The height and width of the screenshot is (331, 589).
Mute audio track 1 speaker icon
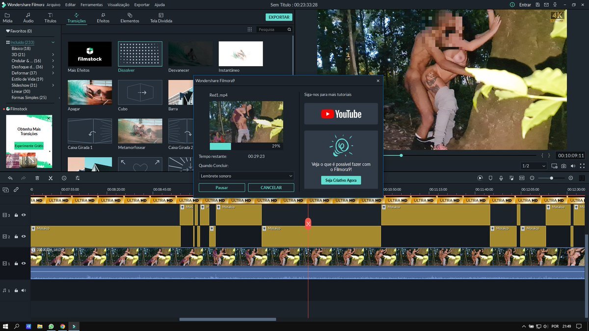pos(24,290)
